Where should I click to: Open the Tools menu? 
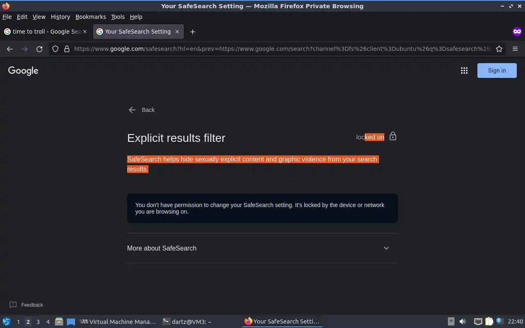[x=118, y=17]
